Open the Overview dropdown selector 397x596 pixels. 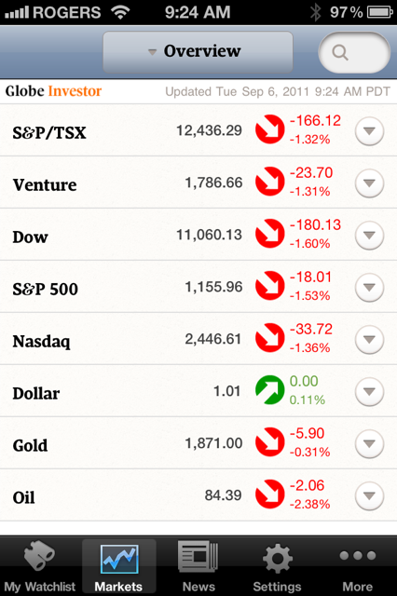[x=198, y=52]
